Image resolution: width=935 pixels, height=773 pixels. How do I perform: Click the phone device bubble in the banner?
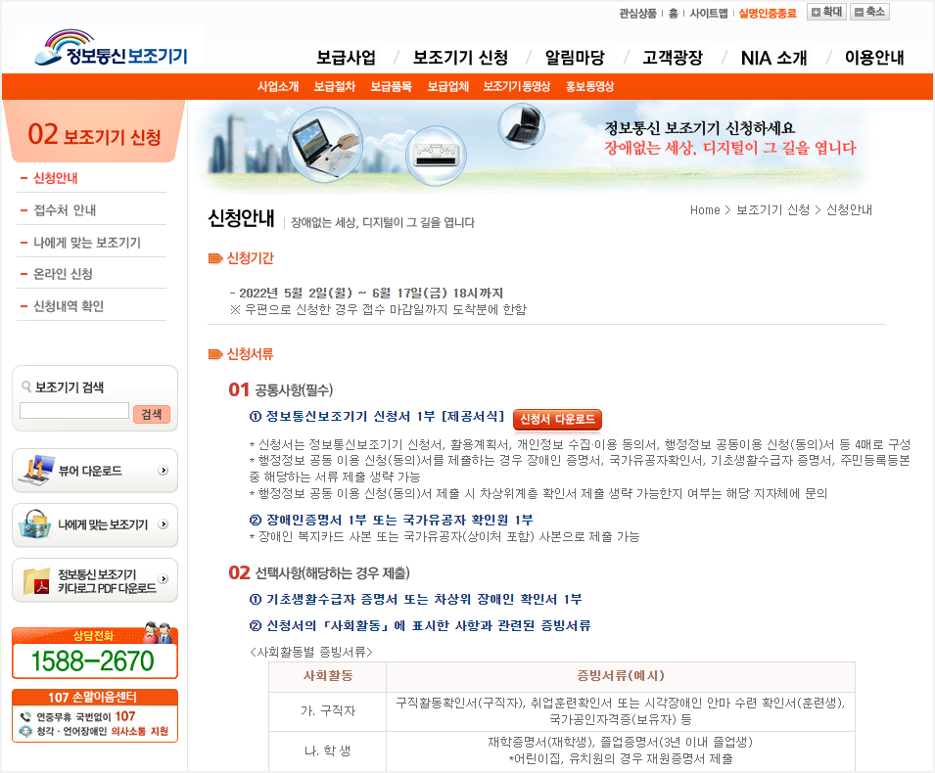point(522,126)
